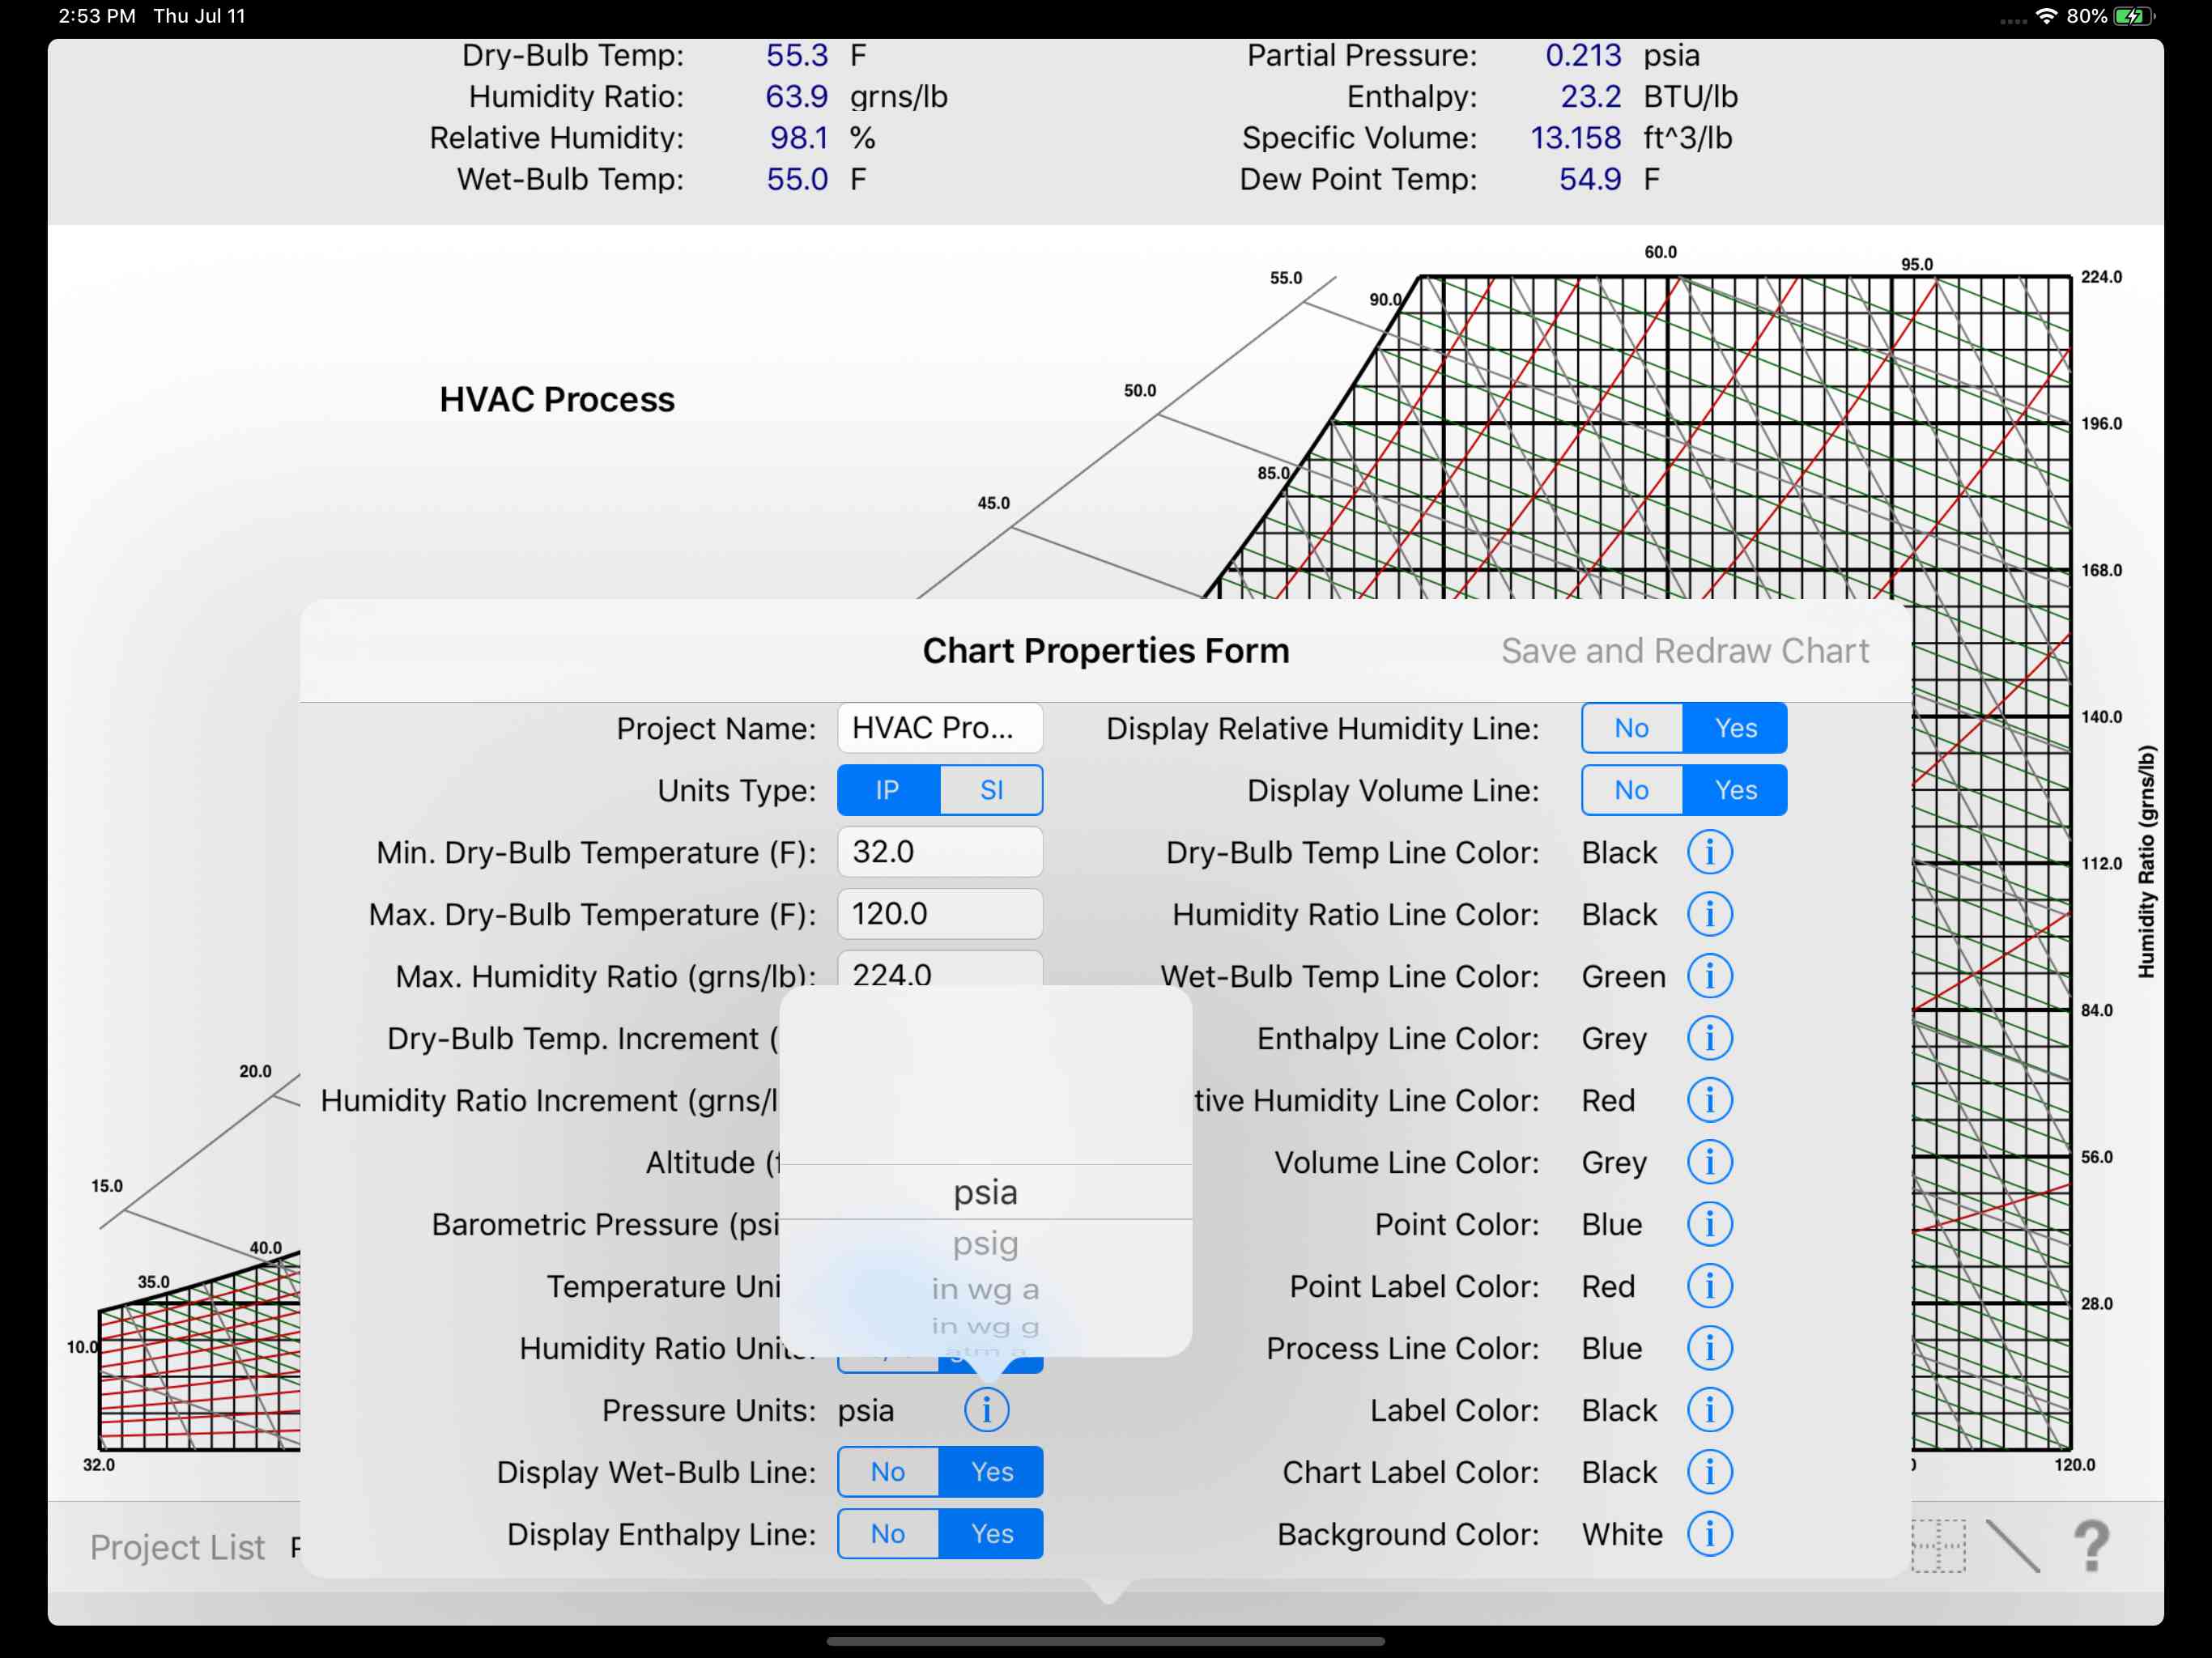Open info for Wet-Bulb Temp Line Color
This screenshot has height=1658, width=2212.
pos(1709,976)
